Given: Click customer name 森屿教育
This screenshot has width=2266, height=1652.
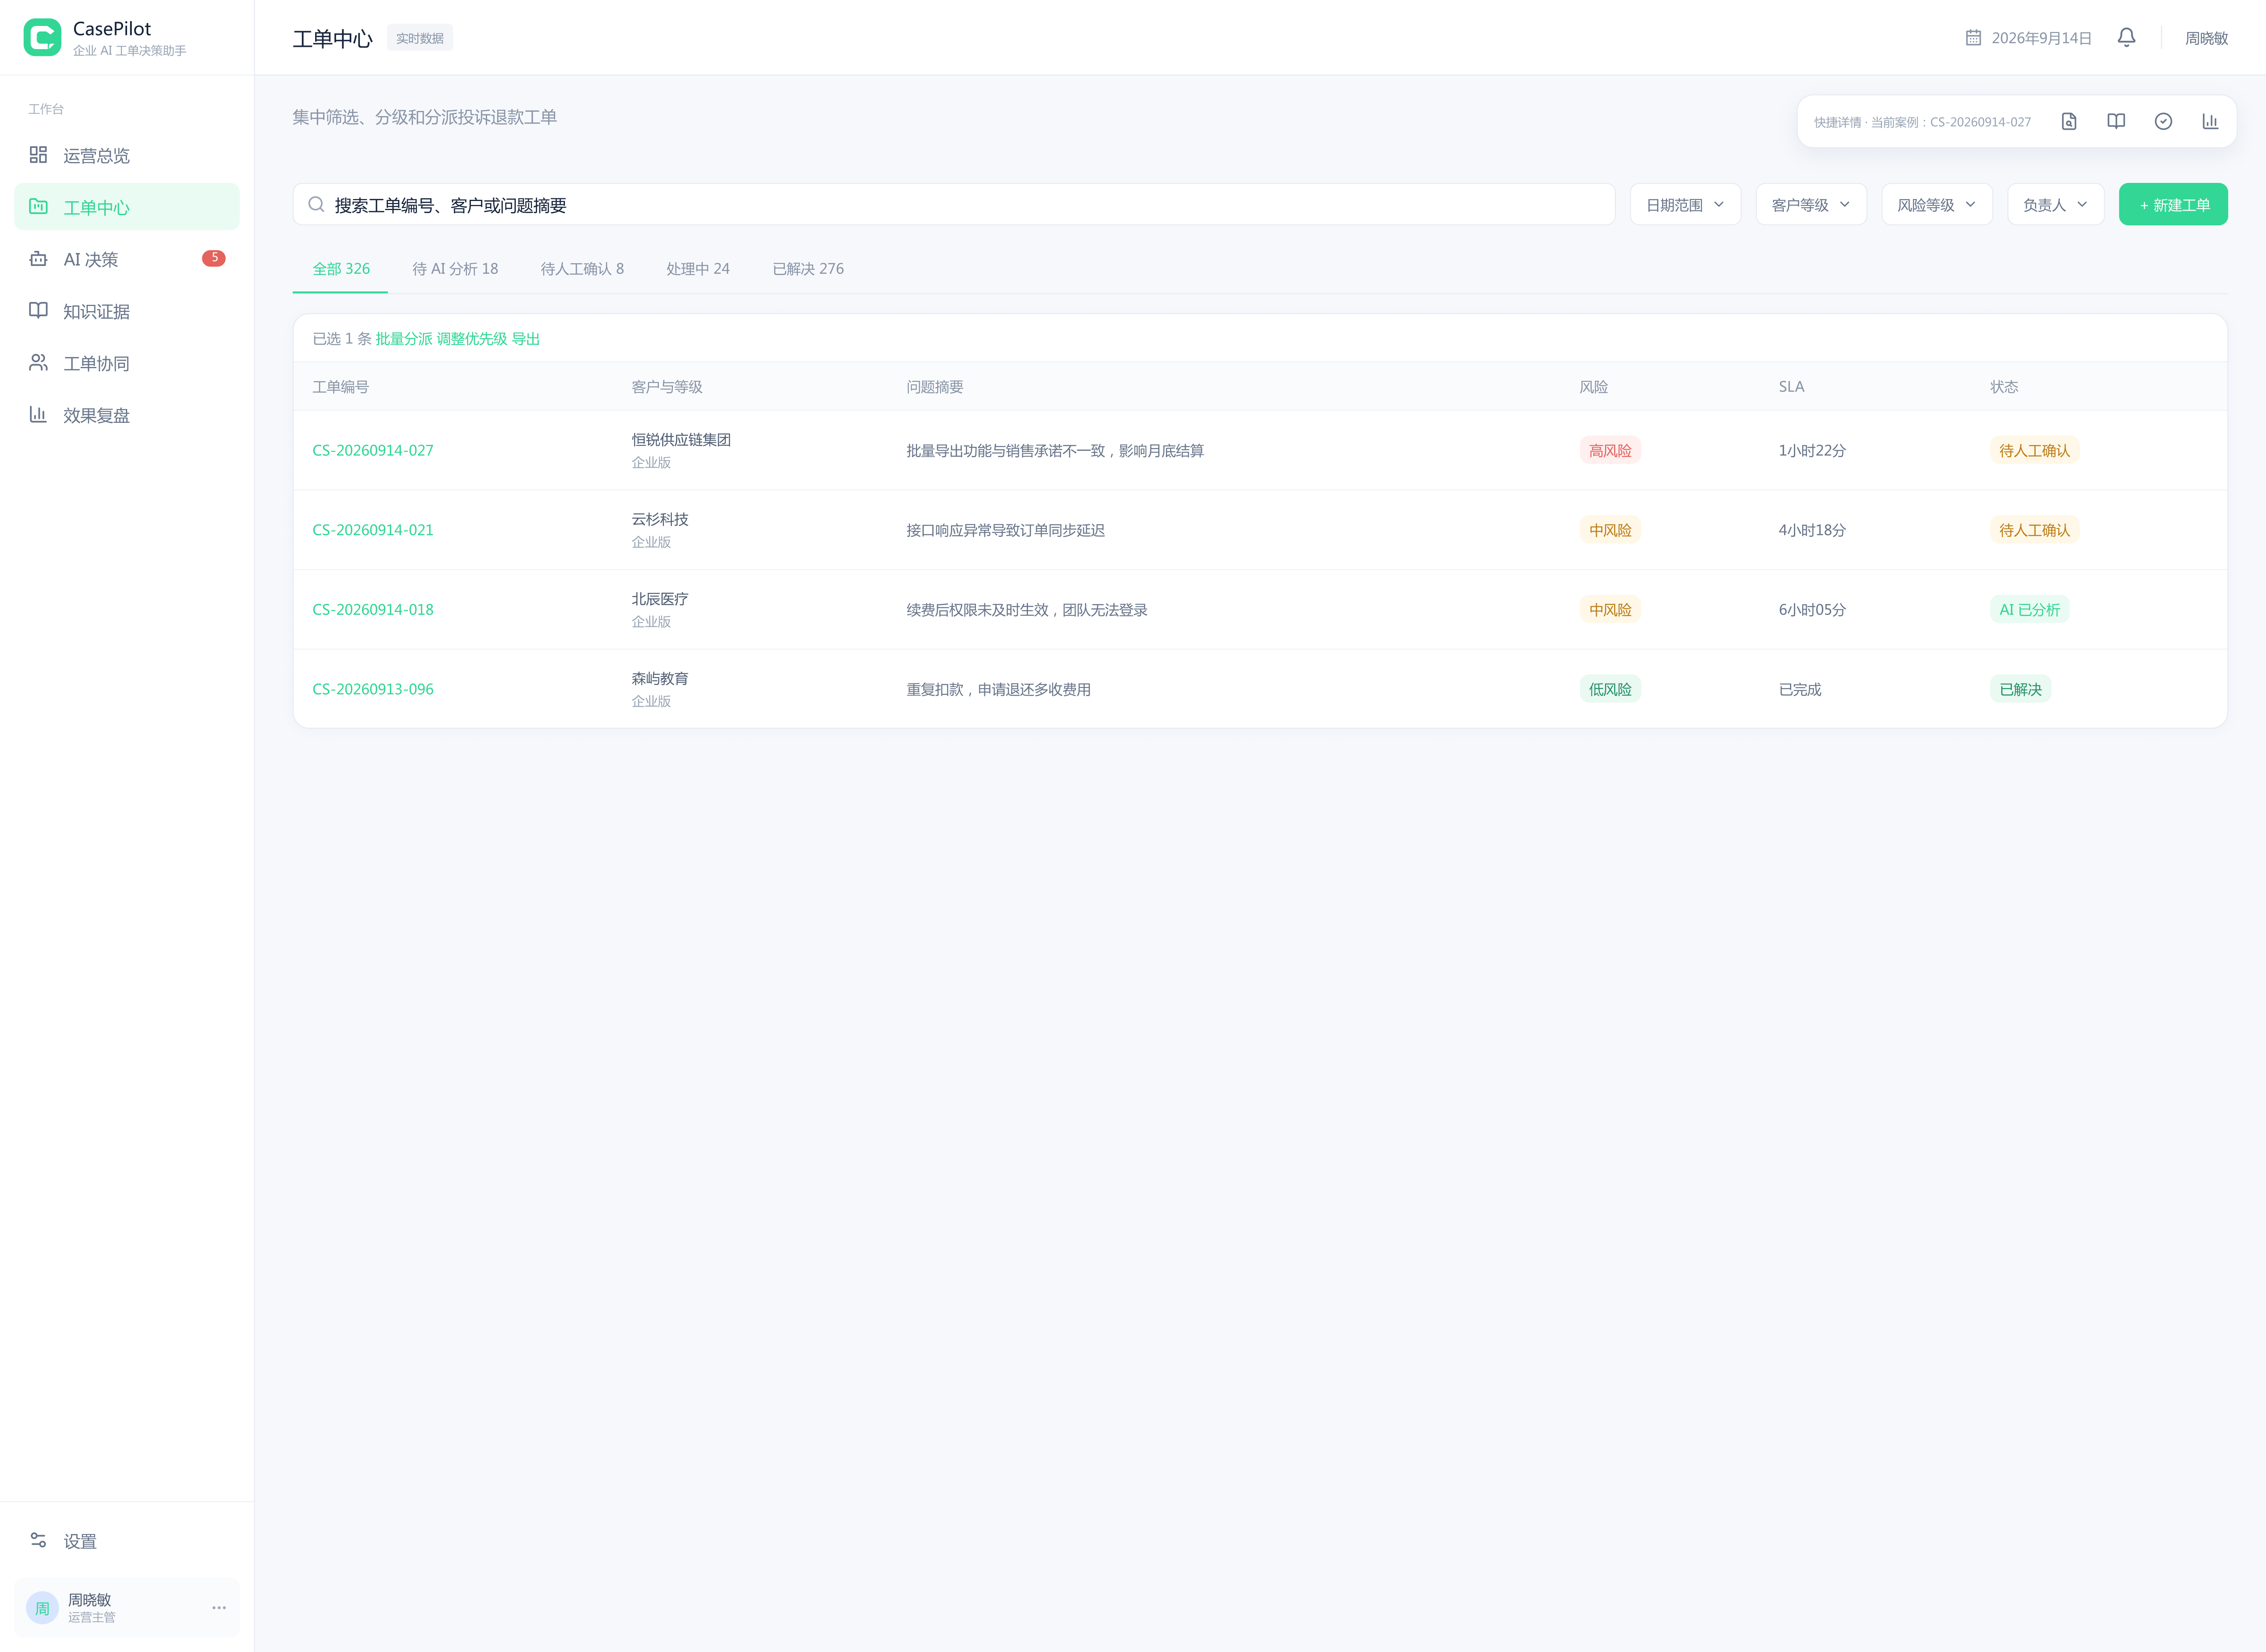Looking at the screenshot, I should (x=660, y=678).
